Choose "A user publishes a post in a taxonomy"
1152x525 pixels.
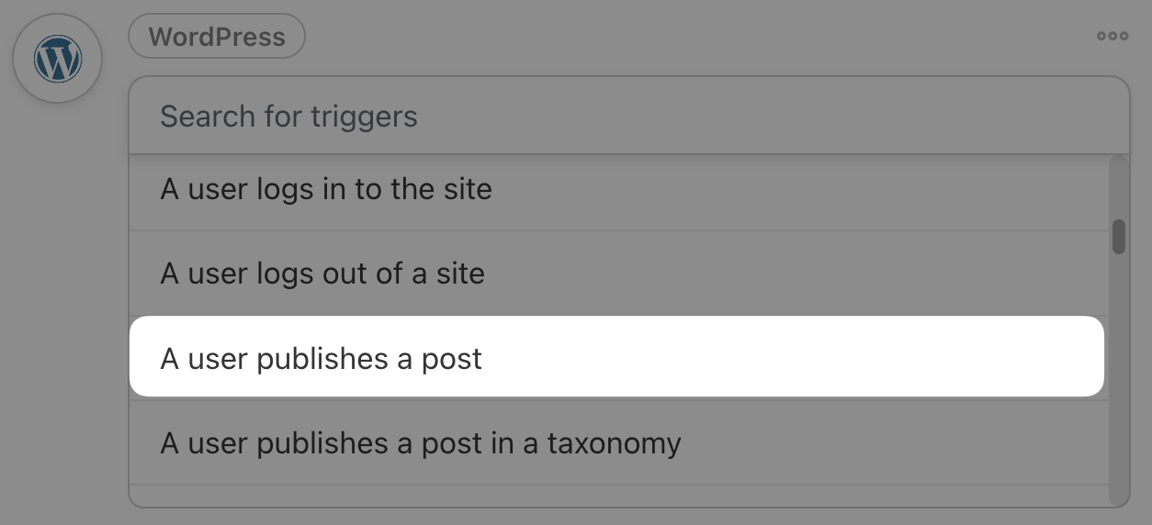(618, 442)
